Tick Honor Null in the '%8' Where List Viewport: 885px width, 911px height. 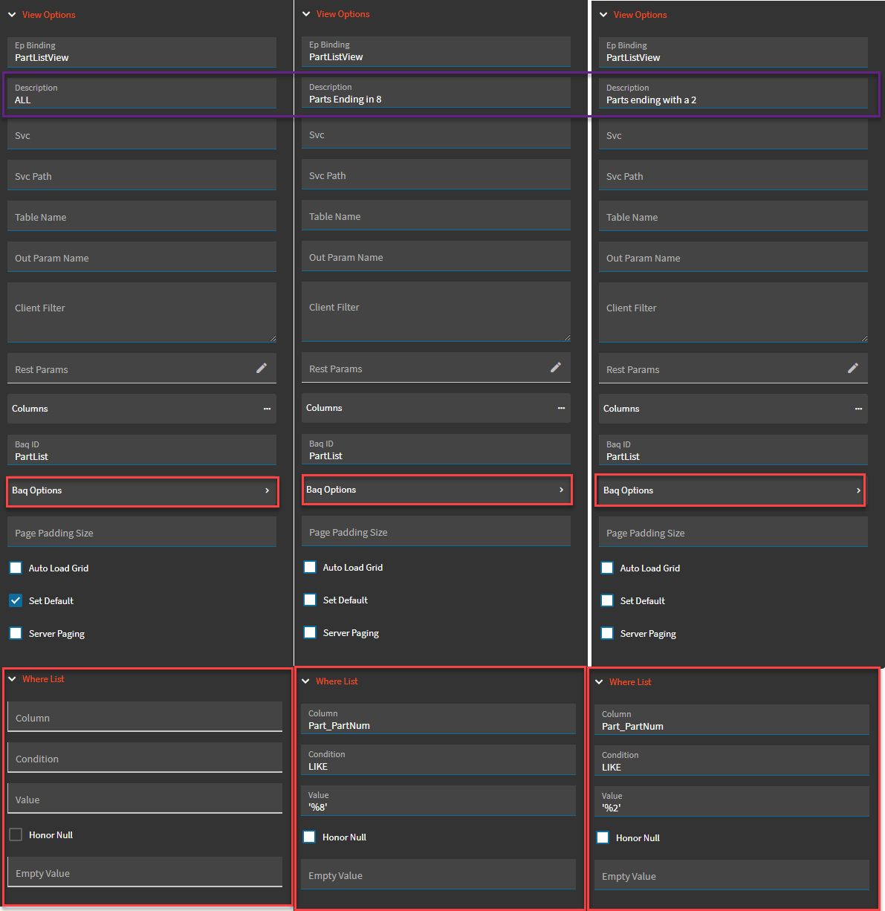point(309,837)
